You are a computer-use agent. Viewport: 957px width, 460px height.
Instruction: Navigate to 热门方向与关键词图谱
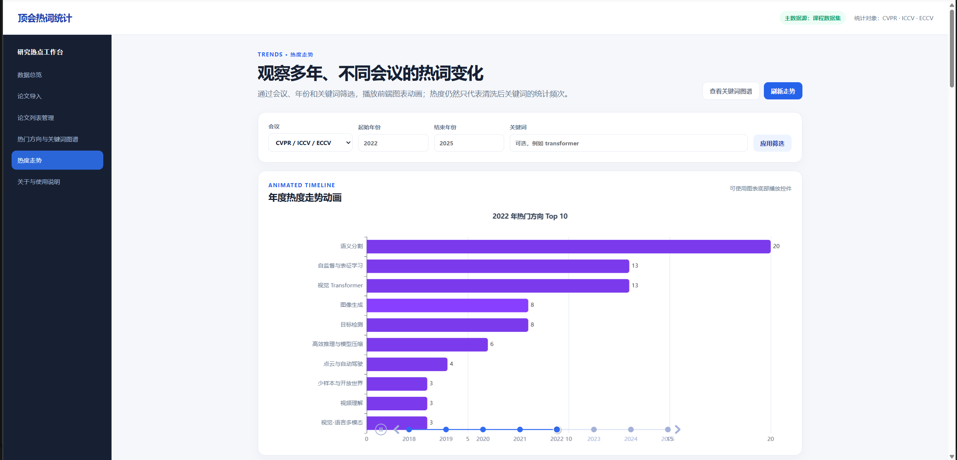click(x=57, y=139)
